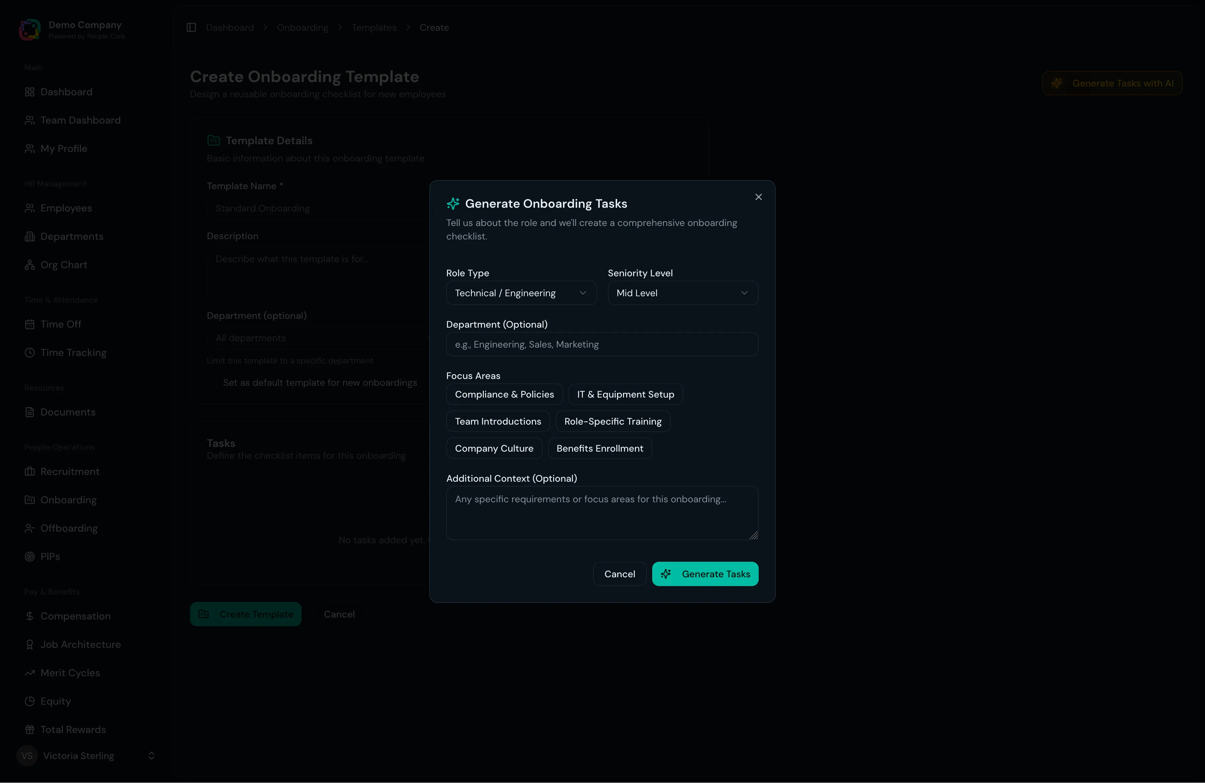Select the Documents file icon
Screen dimensions: 1205x783
(x=30, y=412)
